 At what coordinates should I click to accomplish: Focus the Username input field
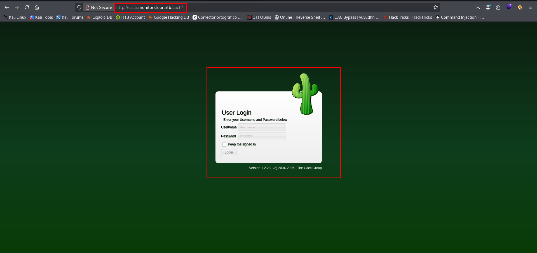(x=262, y=127)
